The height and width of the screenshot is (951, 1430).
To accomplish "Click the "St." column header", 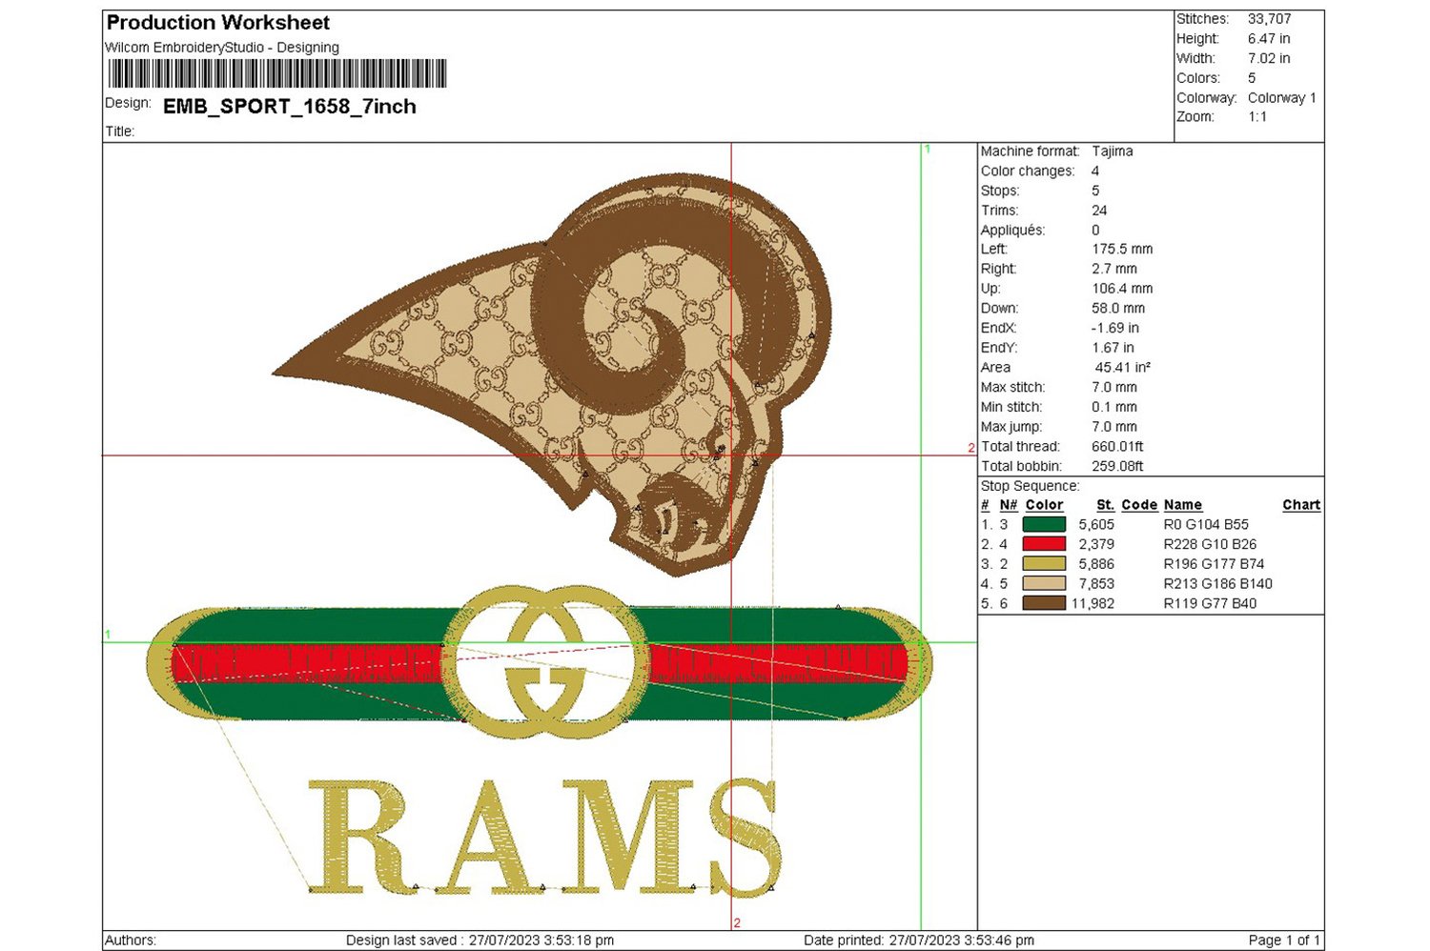I will point(1106,505).
